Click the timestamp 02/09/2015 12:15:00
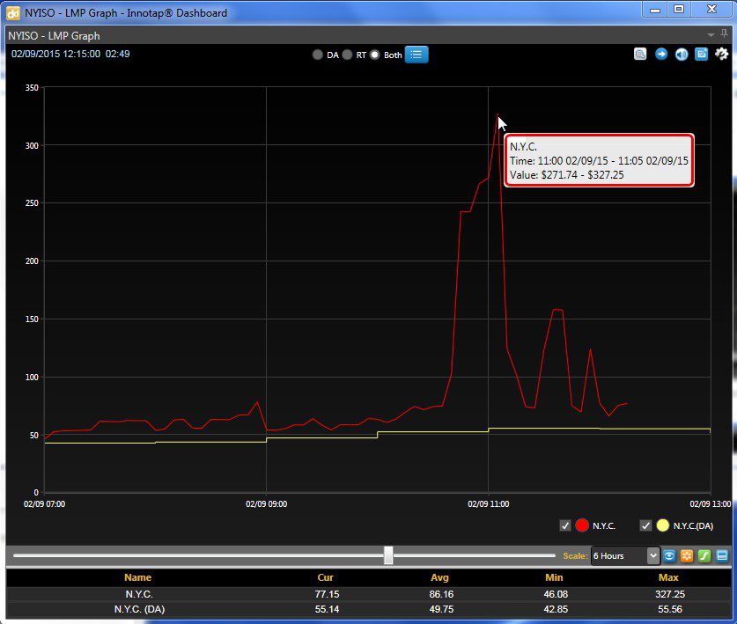The image size is (737, 624). [x=56, y=54]
